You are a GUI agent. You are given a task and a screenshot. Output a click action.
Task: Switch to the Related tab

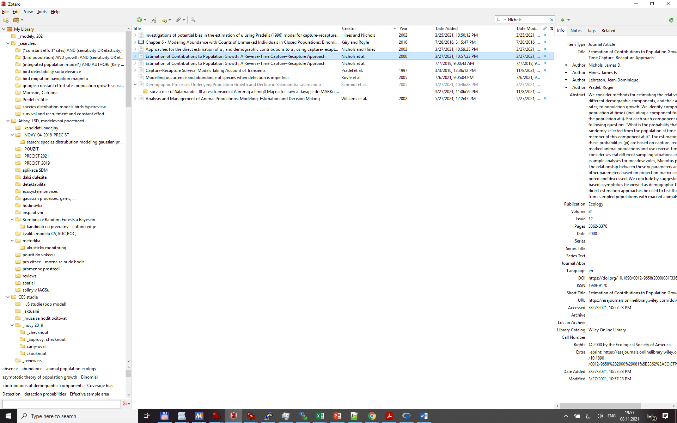coord(608,31)
